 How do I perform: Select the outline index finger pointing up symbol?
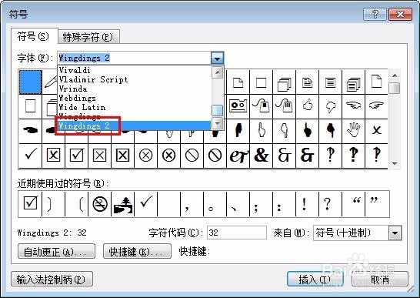pyautogui.click(x=262, y=131)
